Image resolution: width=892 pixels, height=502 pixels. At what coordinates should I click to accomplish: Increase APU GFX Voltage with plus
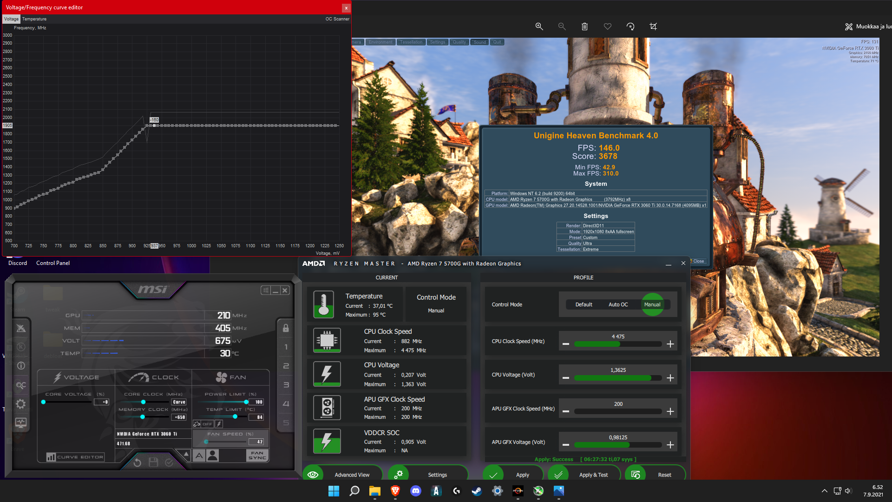coord(670,445)
